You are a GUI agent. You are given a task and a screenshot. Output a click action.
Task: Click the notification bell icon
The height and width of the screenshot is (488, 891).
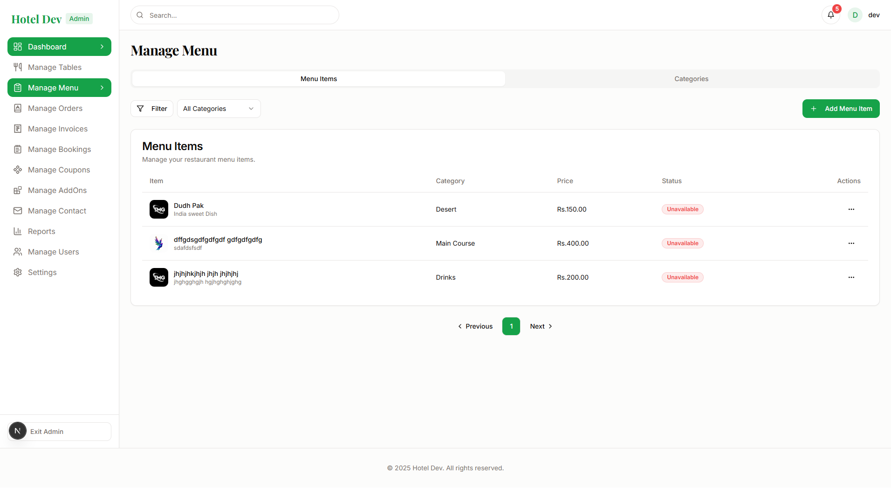tap(830, 15)
